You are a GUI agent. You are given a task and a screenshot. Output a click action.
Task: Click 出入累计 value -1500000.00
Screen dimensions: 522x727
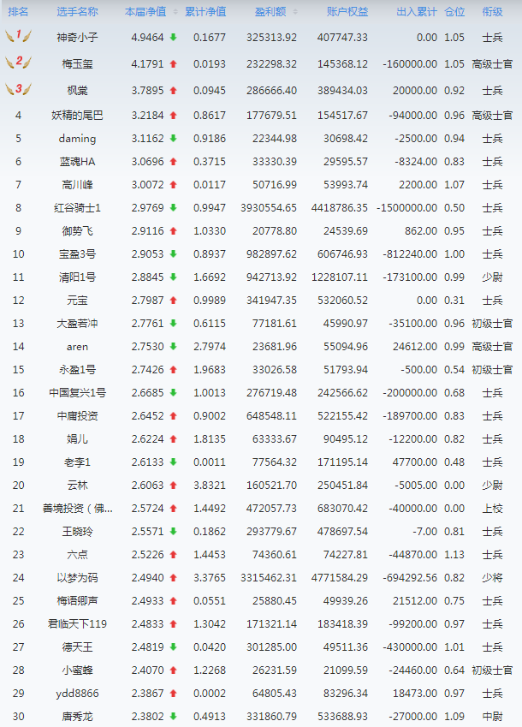407,208
